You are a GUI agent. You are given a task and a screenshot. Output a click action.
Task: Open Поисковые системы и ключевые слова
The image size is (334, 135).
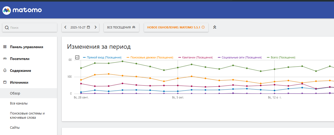pos(27,116)
